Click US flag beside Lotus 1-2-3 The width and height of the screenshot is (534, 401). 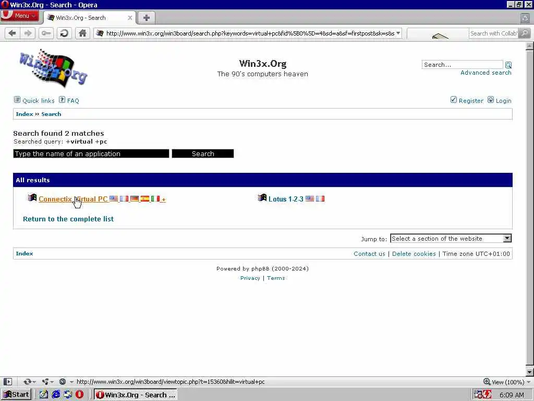[310, 198]
